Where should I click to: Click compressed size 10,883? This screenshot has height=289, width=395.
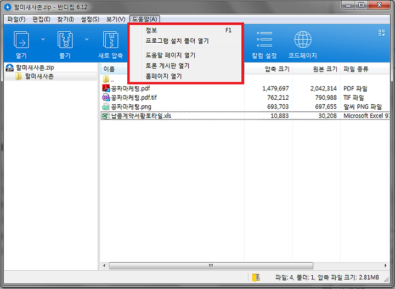click(280, 116)
